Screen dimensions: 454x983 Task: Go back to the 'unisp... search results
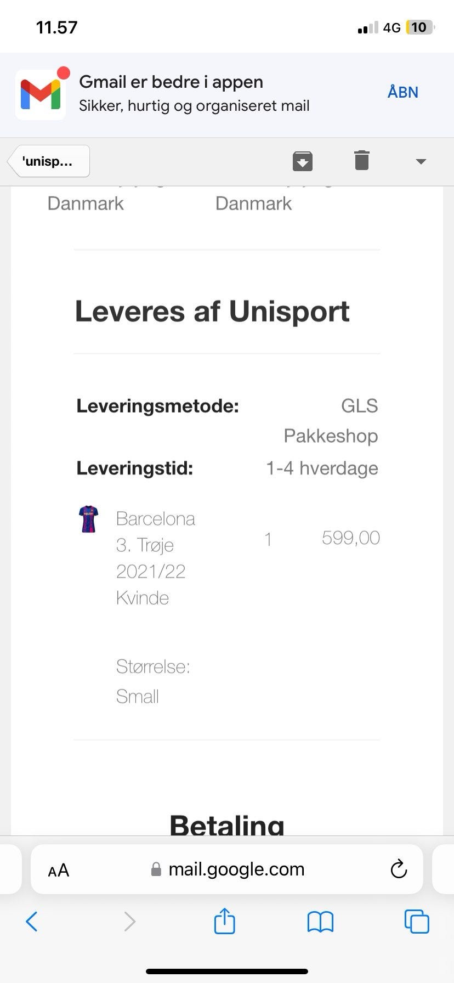49,161
